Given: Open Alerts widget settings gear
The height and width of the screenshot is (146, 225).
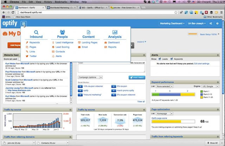Looking at the screenshot, I should [x=218, y=55].
